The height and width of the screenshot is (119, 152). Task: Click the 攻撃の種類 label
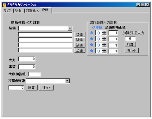[16, 81]
